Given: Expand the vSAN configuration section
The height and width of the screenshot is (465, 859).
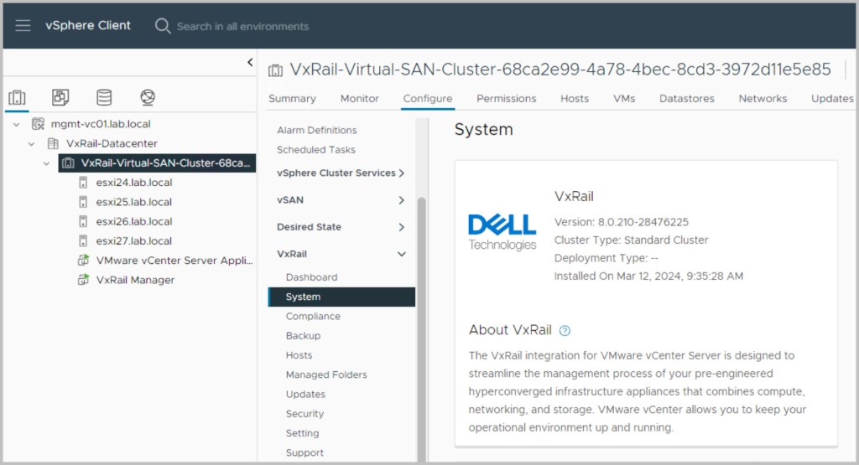Looking at the screenshot, I should 402,200.
